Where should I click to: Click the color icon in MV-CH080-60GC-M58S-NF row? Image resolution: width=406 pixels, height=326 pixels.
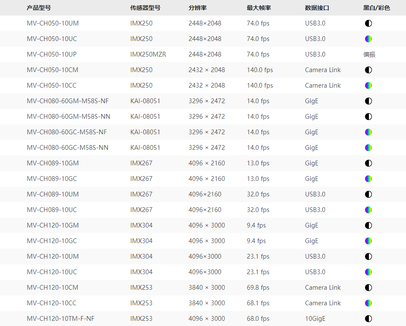[x=368, y=132]
